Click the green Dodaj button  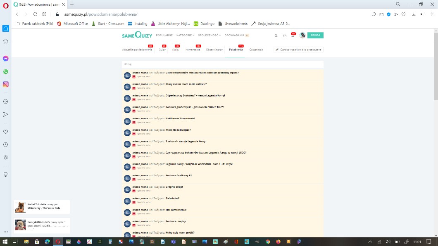click(315, 35)
